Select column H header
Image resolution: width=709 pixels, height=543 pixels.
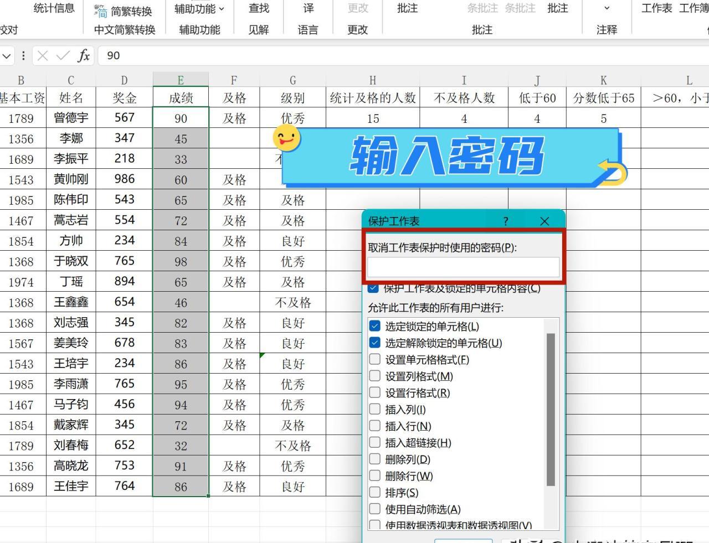pos(373,80)
